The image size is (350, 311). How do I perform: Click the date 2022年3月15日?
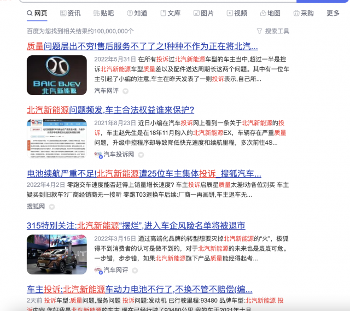point(115,239)
